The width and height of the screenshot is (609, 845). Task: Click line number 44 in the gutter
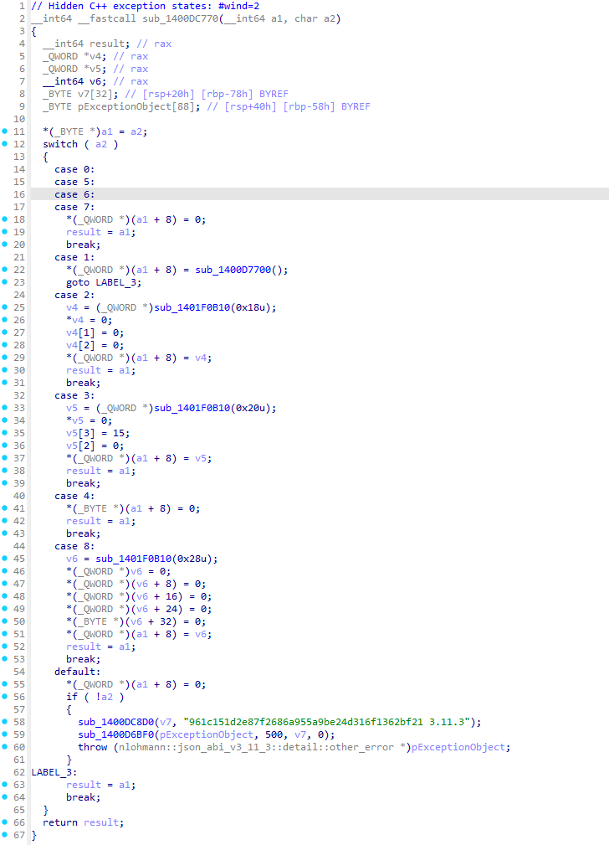coord(19,547)
